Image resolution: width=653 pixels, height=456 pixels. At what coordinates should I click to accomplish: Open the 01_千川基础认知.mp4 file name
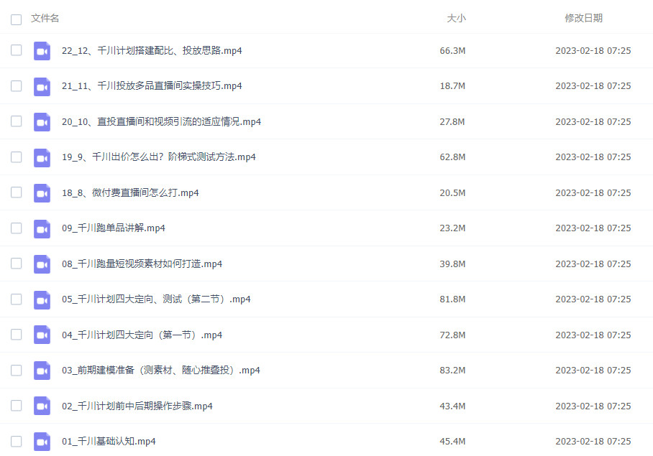tap(109, 442)
